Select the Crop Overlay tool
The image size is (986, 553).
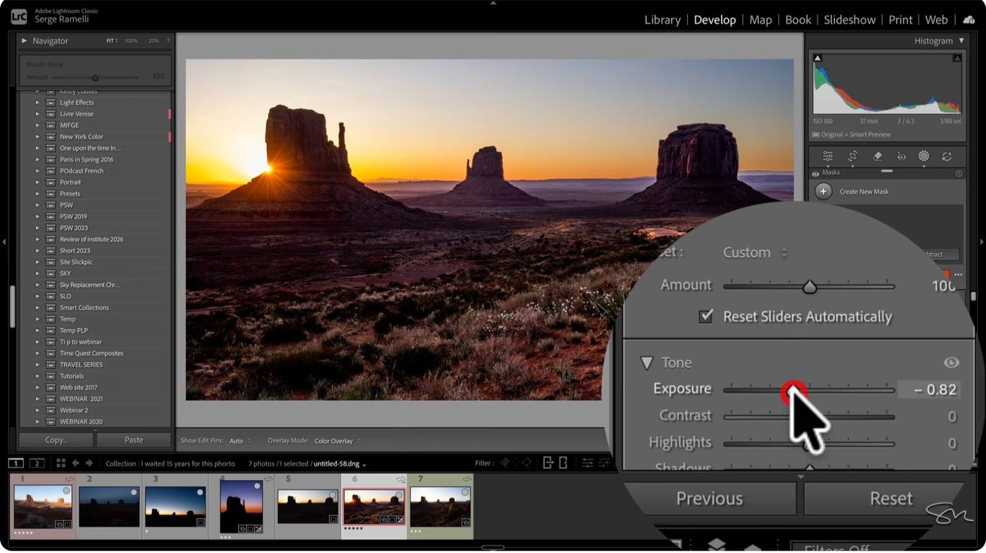[x=853, y=156]
